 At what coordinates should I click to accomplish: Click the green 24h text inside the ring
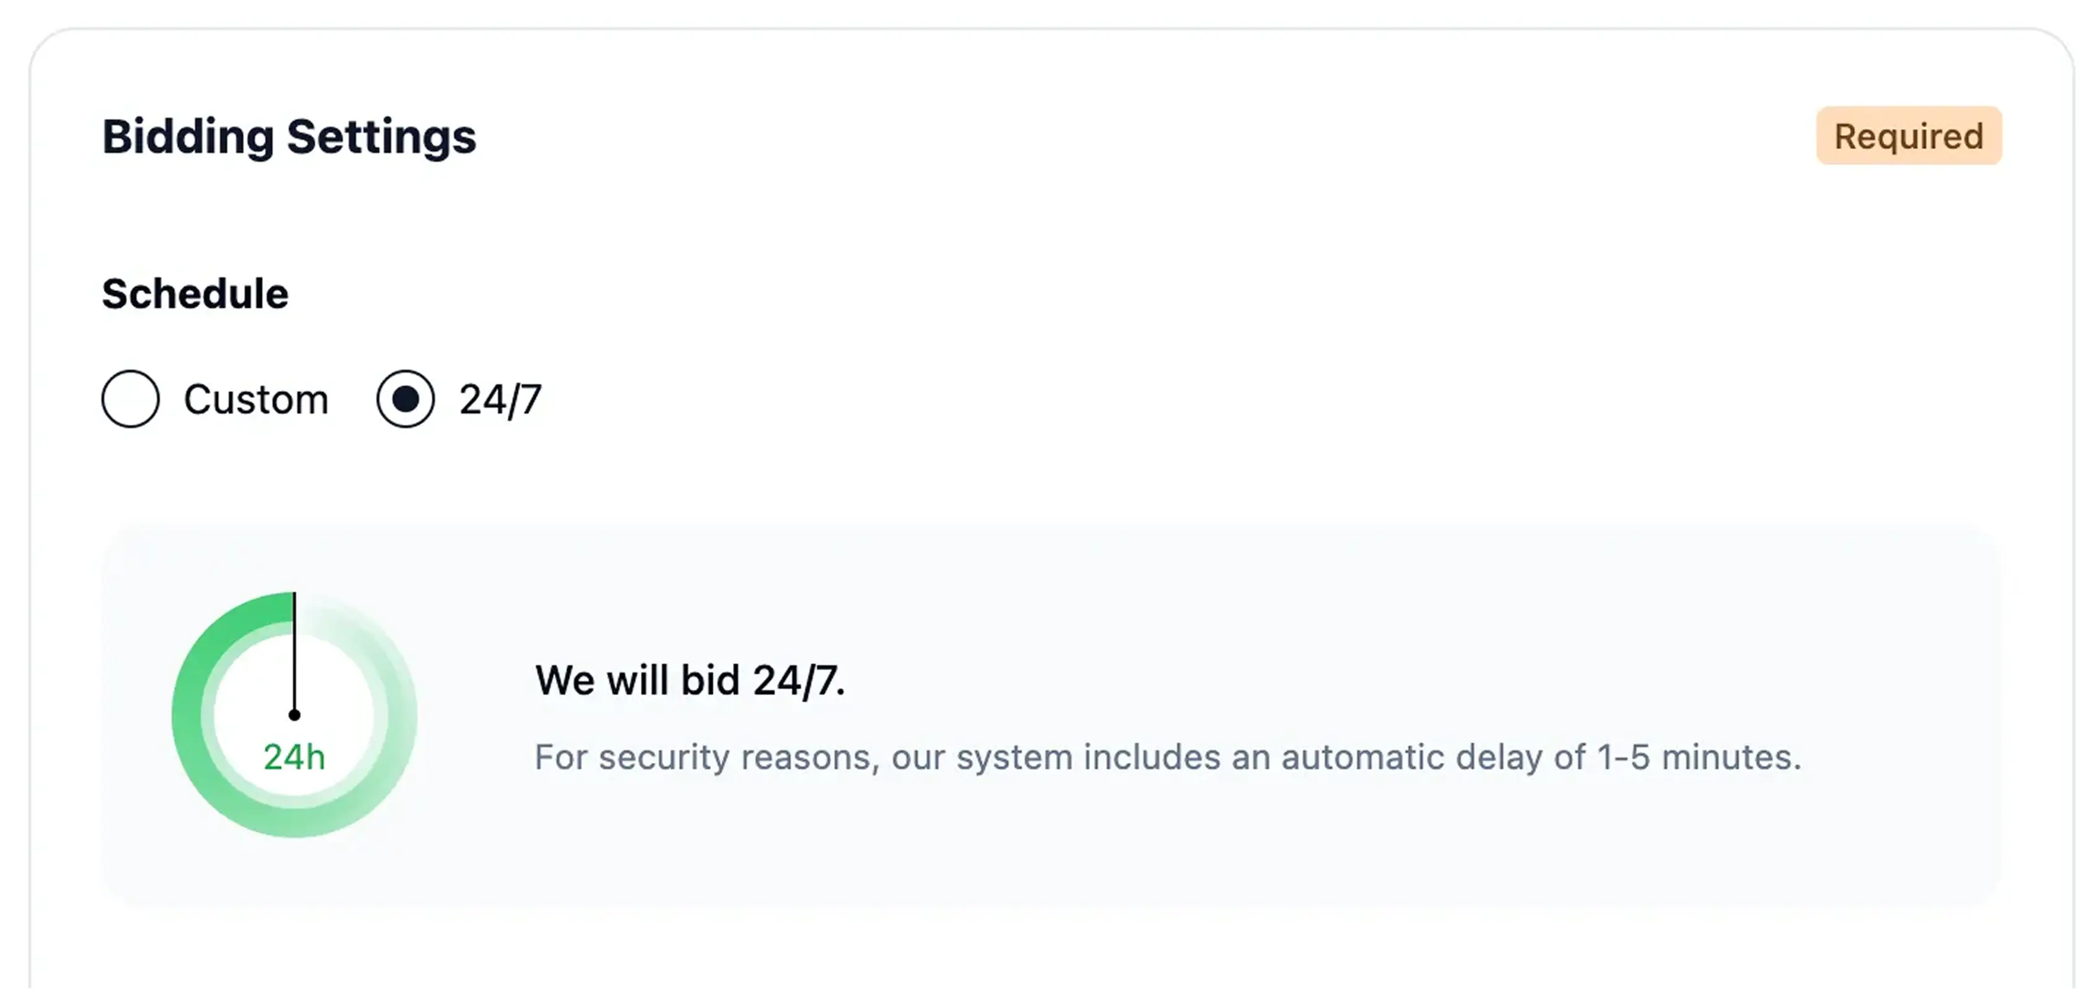pos(294,757)
